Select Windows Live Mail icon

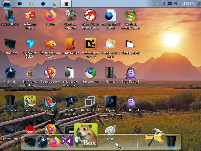(111, 48)
